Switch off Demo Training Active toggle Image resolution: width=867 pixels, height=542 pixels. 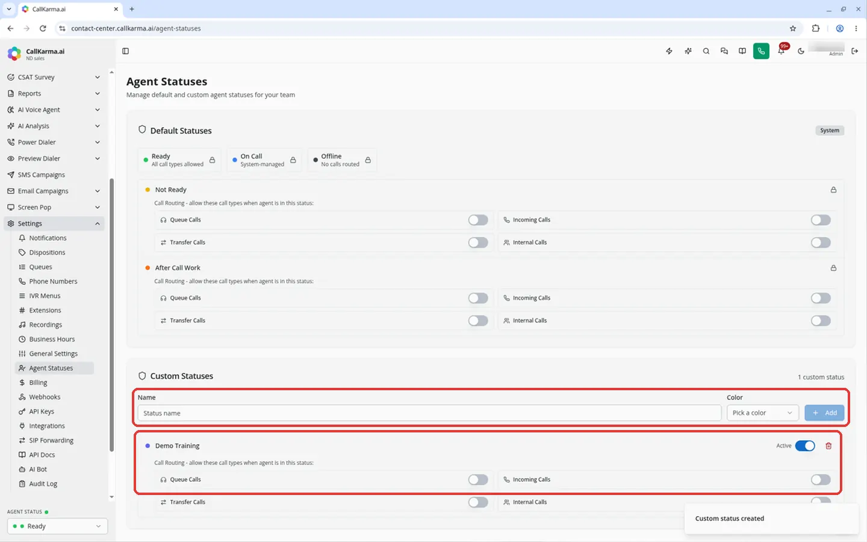click(x=805, y=446)
